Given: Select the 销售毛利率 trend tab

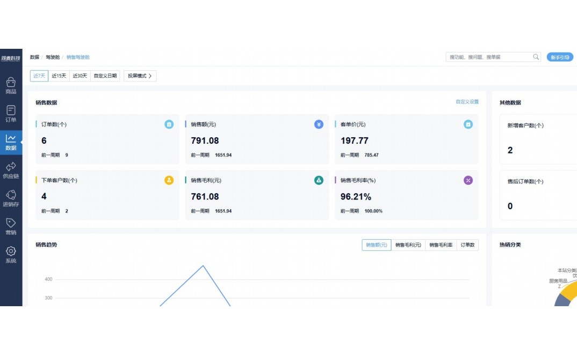Looking at the screenshot, I should tap(441, 245).
